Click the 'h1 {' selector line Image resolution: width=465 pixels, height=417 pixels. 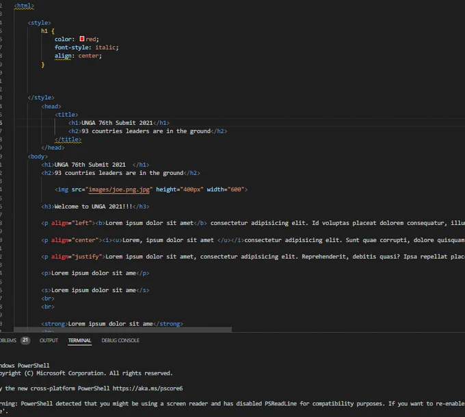pos(48,31)
